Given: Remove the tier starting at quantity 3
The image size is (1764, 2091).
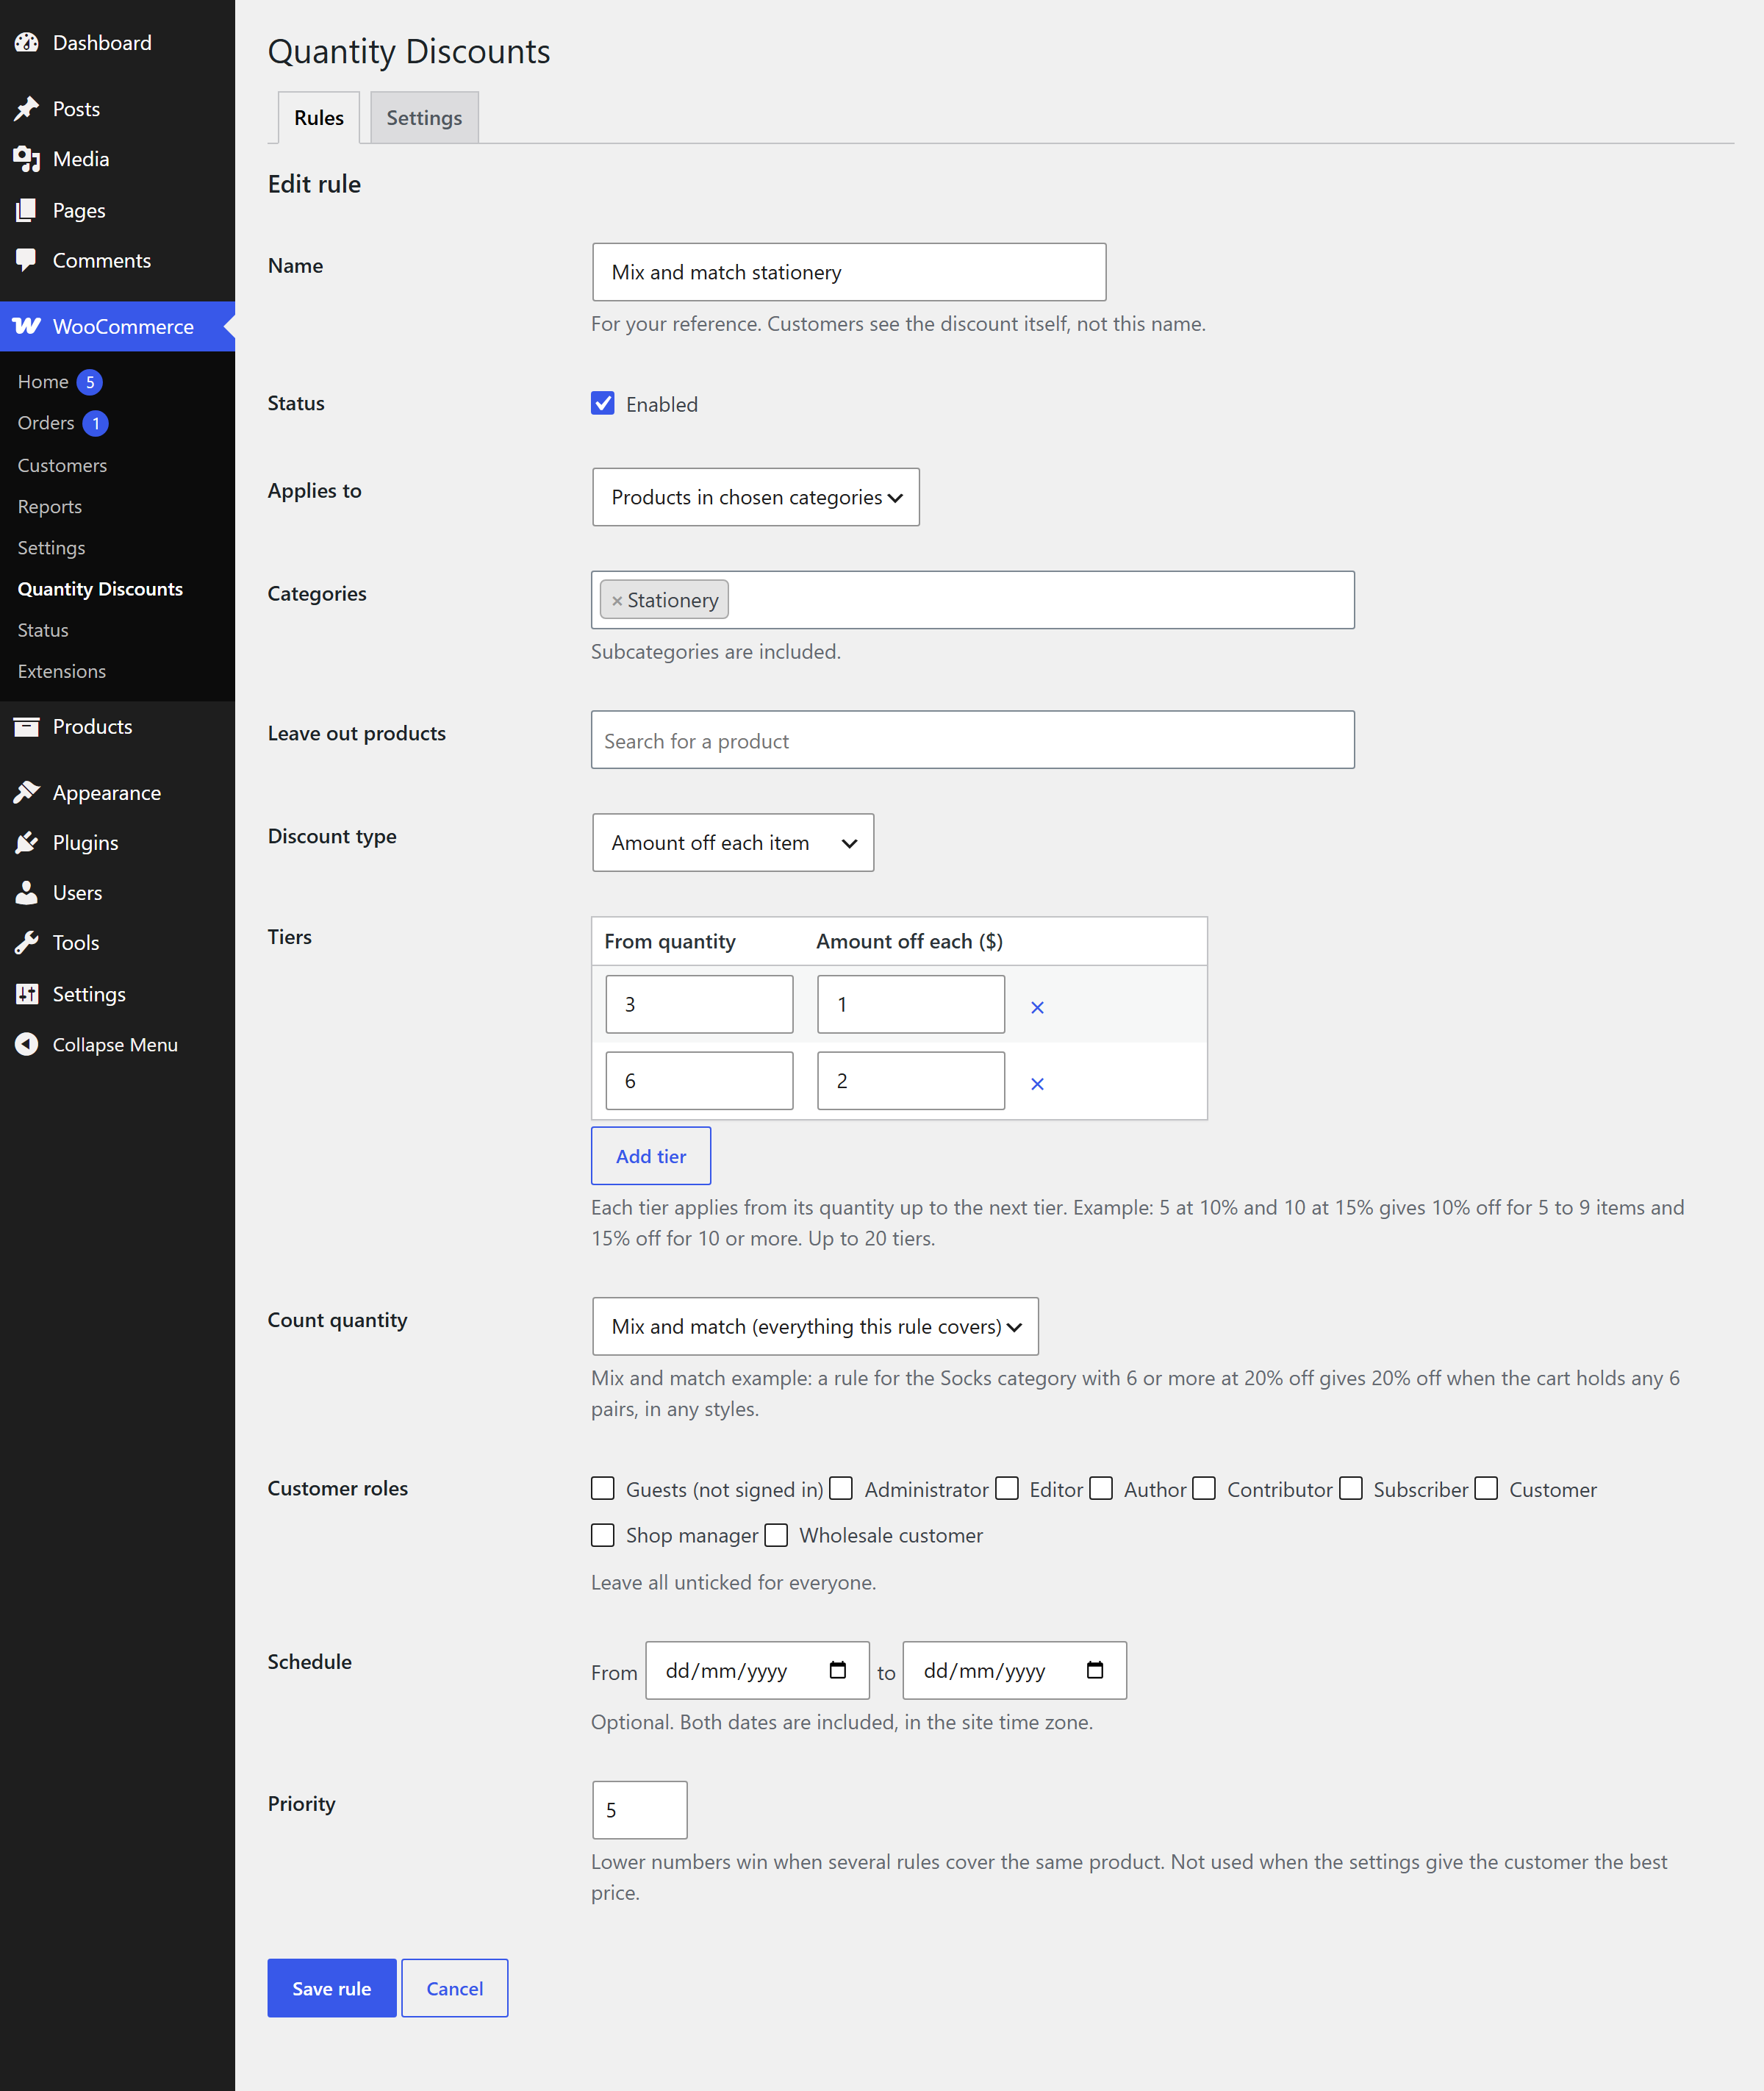Looking at the screenshot, I should click(1037, 1007).
